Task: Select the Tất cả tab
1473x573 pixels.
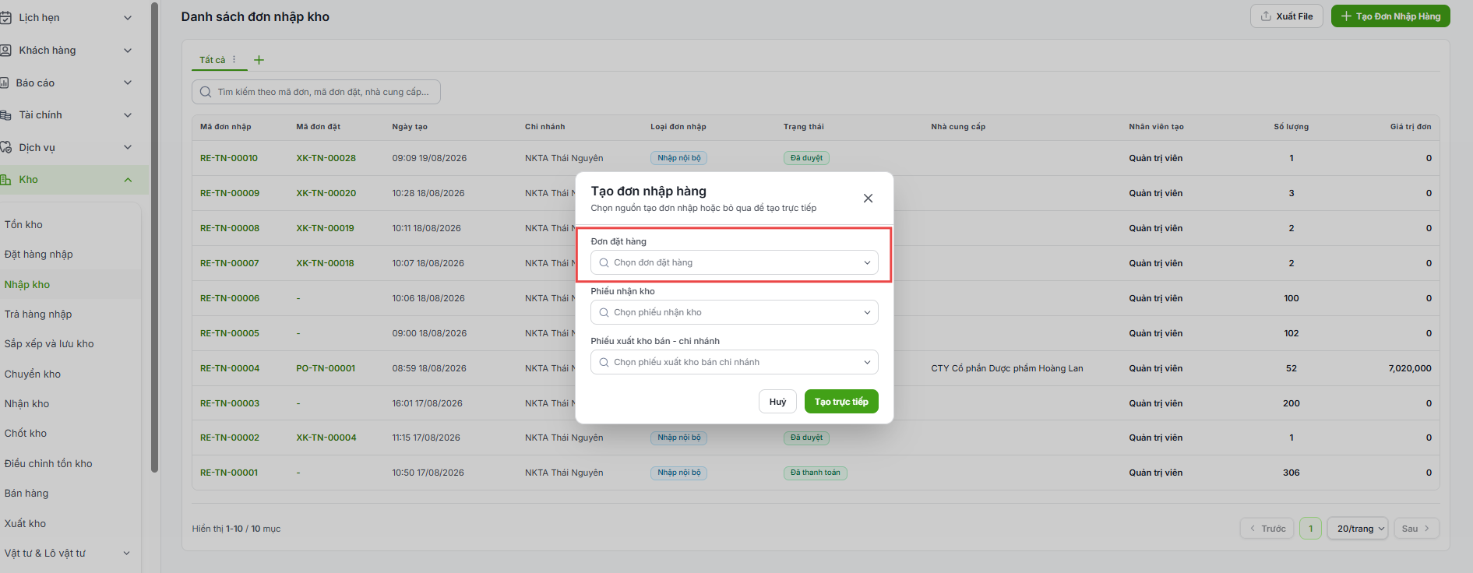Action: pyautogui.click(x=212, y=60)
